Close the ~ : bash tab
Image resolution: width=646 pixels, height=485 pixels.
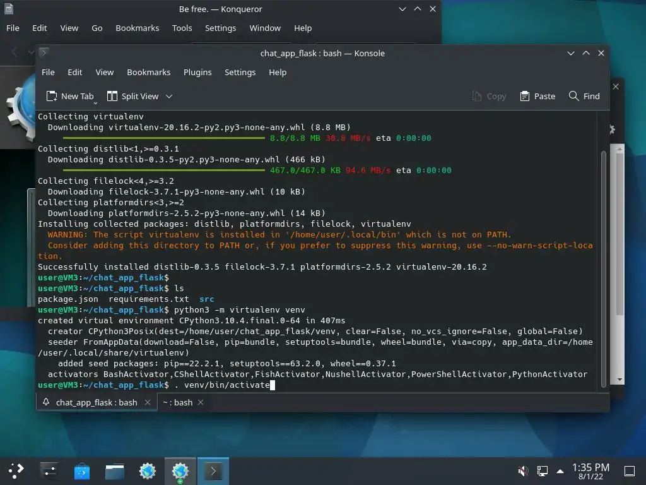click(x=201, y=402)
